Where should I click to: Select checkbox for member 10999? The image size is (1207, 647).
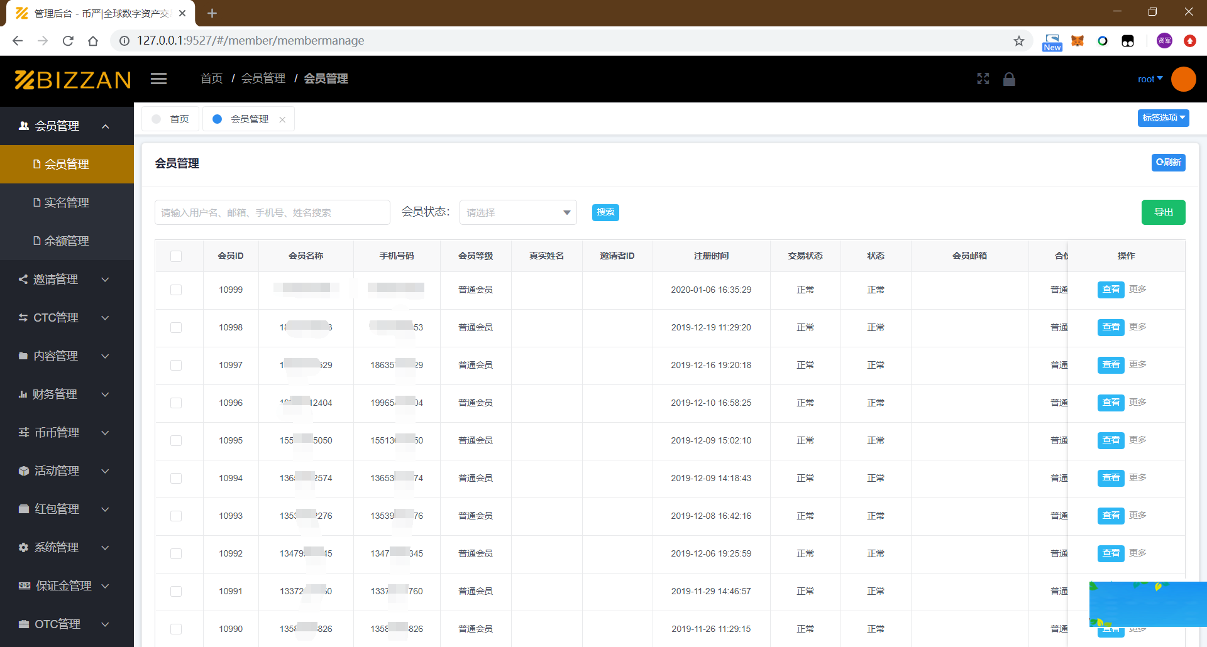tap(176, 290)
